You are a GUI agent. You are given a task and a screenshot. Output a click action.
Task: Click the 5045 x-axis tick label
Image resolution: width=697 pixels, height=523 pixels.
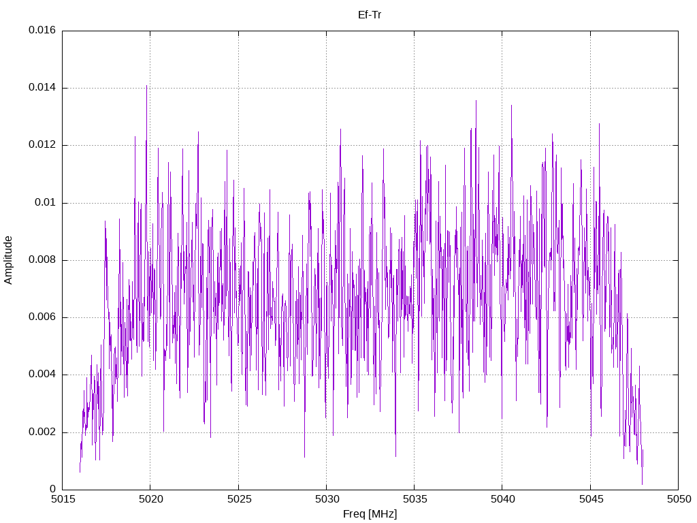coord(591,499)
